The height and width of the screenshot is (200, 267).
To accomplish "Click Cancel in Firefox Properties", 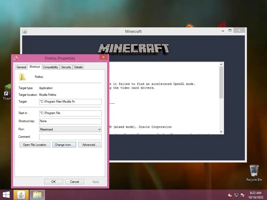I will coord(75,182).
